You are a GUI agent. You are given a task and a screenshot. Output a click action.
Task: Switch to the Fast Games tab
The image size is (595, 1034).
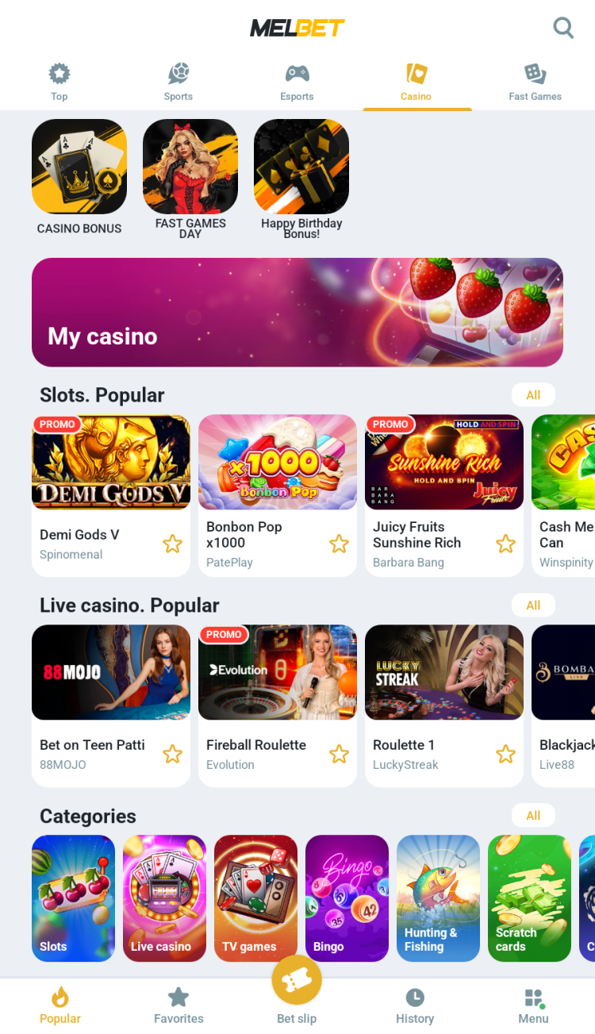pos(535,83)
